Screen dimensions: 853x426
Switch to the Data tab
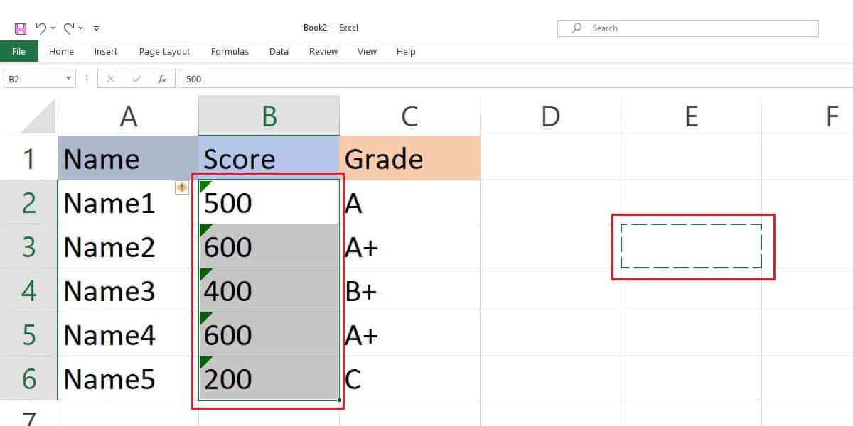278,51
